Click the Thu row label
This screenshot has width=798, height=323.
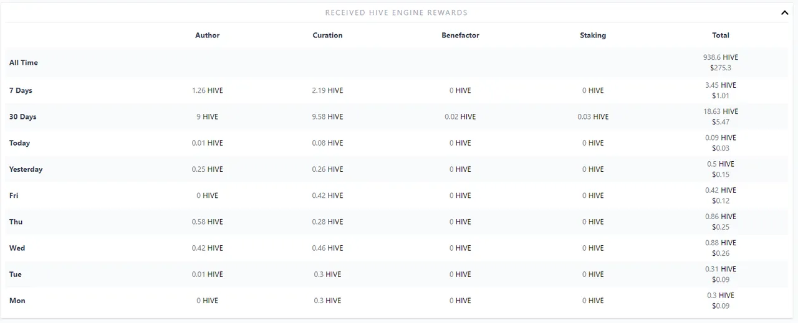16,222
